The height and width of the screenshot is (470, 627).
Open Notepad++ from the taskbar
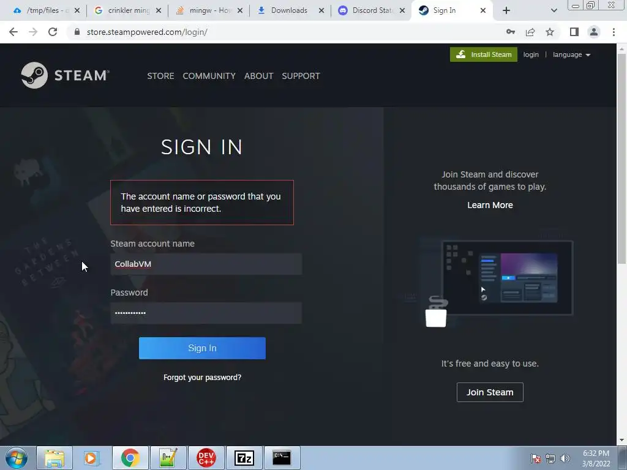tap(168, 458)
